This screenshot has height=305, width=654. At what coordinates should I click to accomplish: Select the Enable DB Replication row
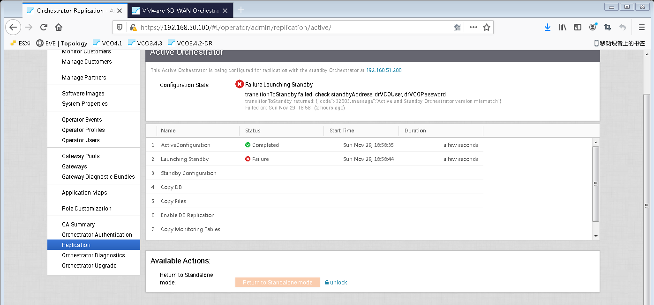click(x=315, y=215)
